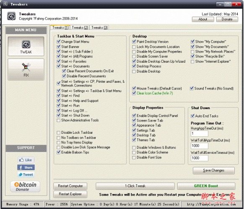
Task: Click the GREEN Boost button
Action: click(206, 186)
